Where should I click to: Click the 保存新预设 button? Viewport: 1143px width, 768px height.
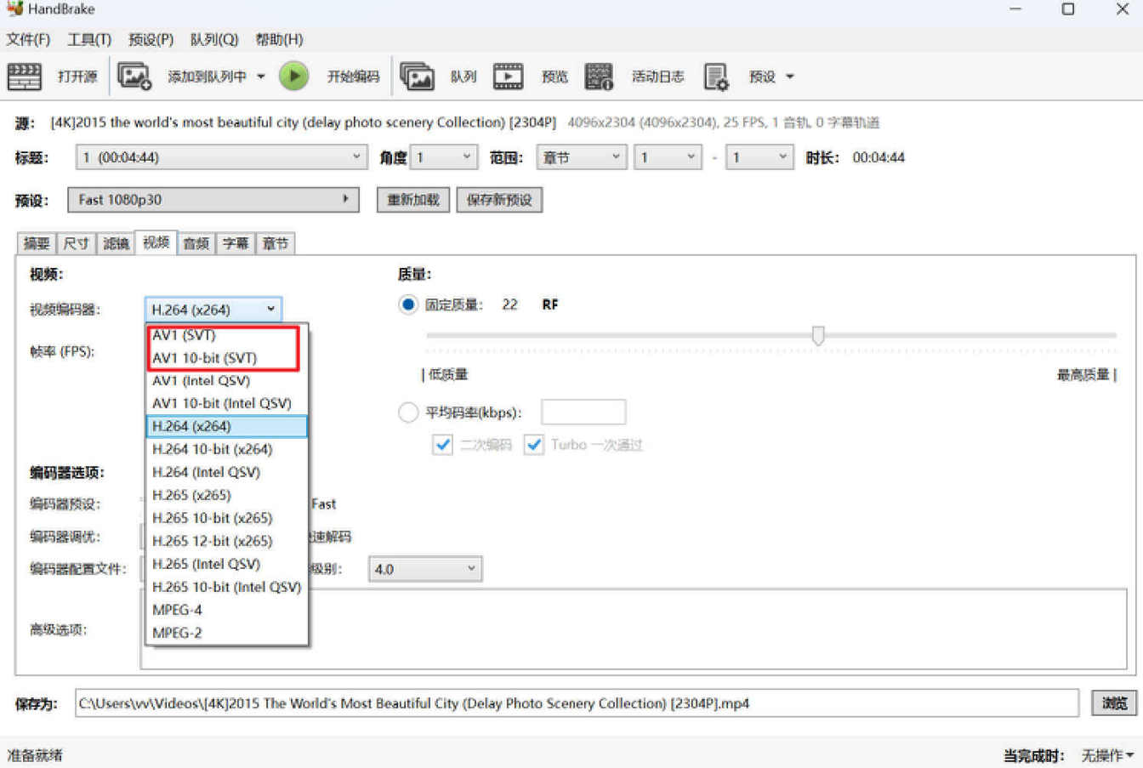(x=499, y=200)
